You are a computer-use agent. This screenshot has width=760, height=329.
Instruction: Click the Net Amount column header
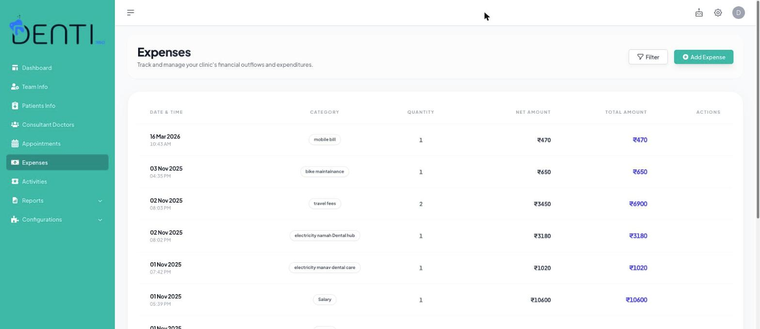coord(533,112)
